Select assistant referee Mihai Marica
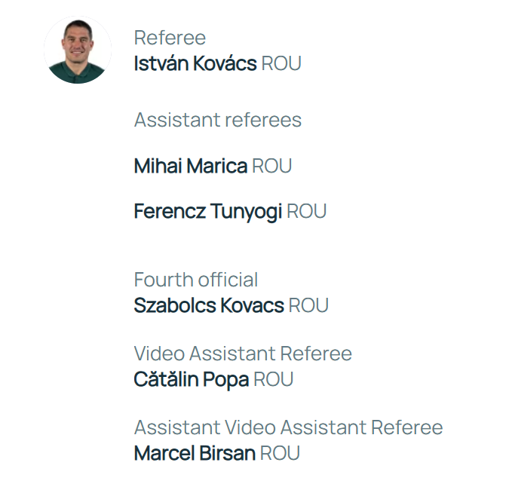Screen dimensions: 506x487 190,166
